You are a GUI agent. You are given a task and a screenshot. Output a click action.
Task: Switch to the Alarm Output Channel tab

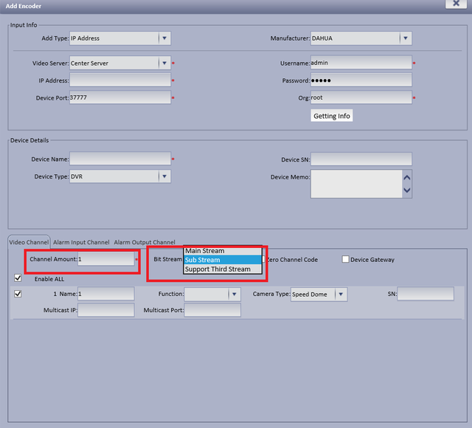145,242
